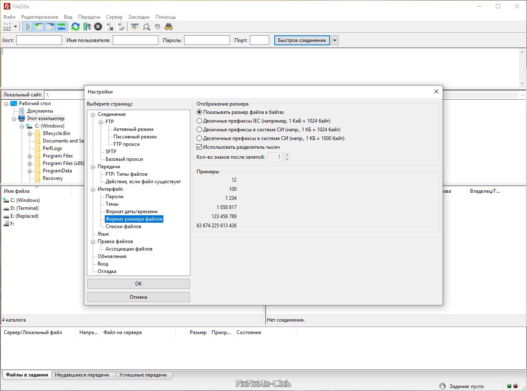Open the Передача menu

coord(89,17)
